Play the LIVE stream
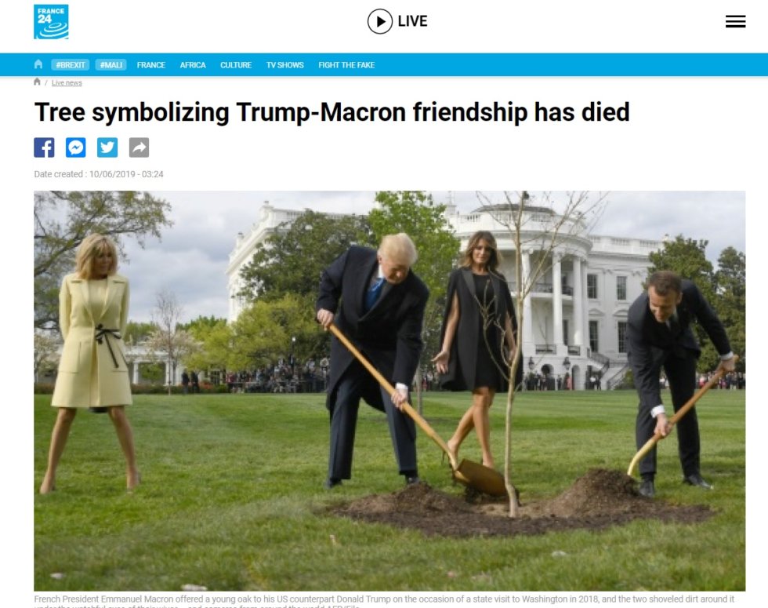The height and width of the screenshot is (608, 768). tap(379, 22)
